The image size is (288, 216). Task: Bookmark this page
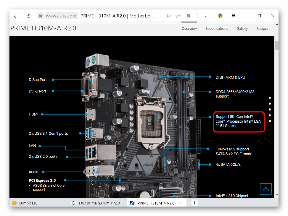pos(188,16)
